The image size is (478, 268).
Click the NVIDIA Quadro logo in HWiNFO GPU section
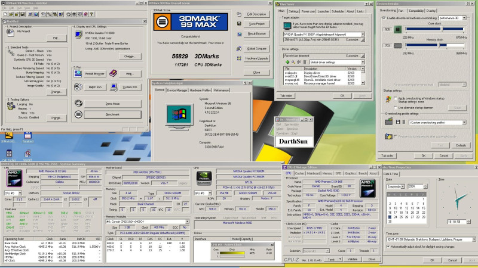pos(204,178)
